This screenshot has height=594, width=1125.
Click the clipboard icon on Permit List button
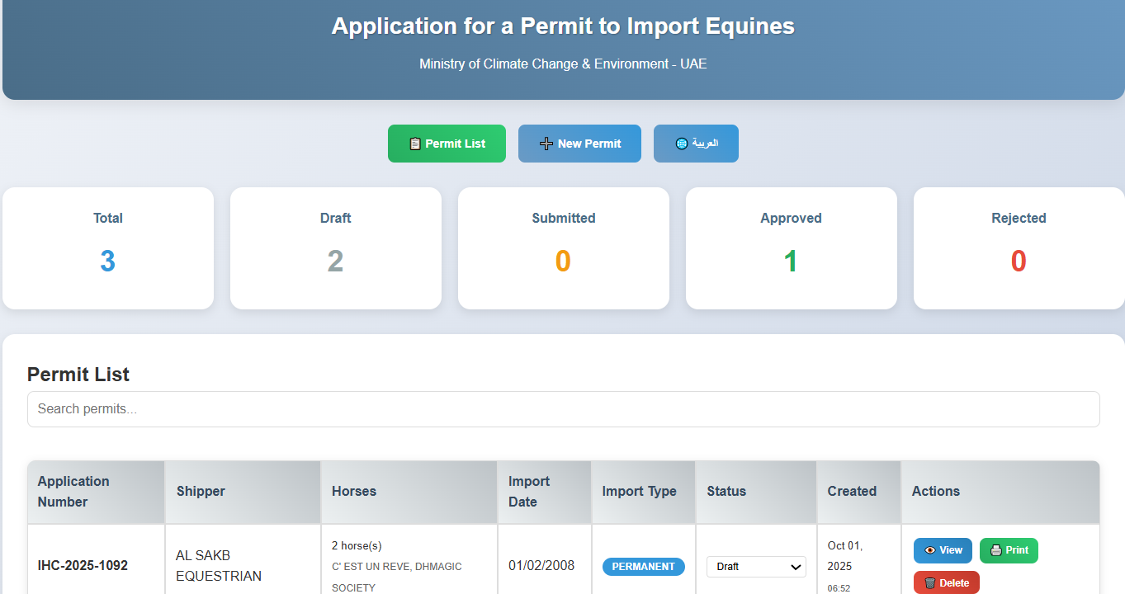[x=414, y=143]
